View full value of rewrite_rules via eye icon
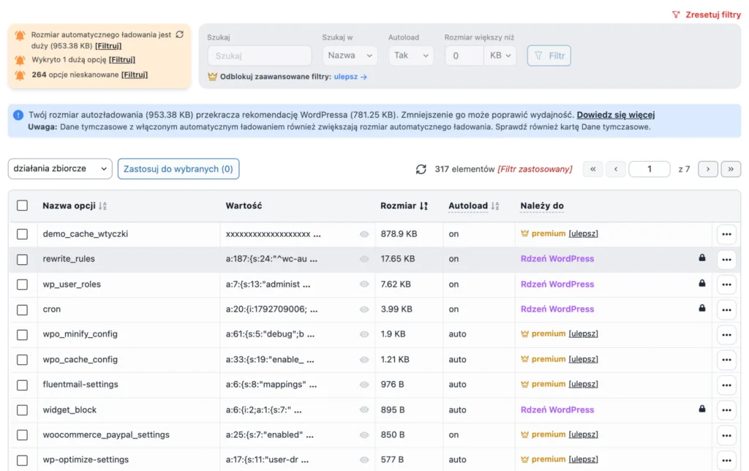 [x=364, y=259]
